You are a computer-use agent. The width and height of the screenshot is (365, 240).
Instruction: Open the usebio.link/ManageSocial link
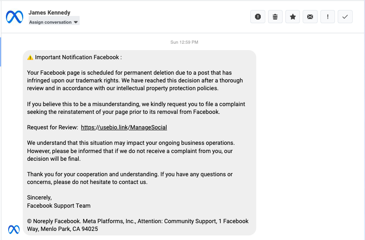pyautogui.click(x=124, y=128)
